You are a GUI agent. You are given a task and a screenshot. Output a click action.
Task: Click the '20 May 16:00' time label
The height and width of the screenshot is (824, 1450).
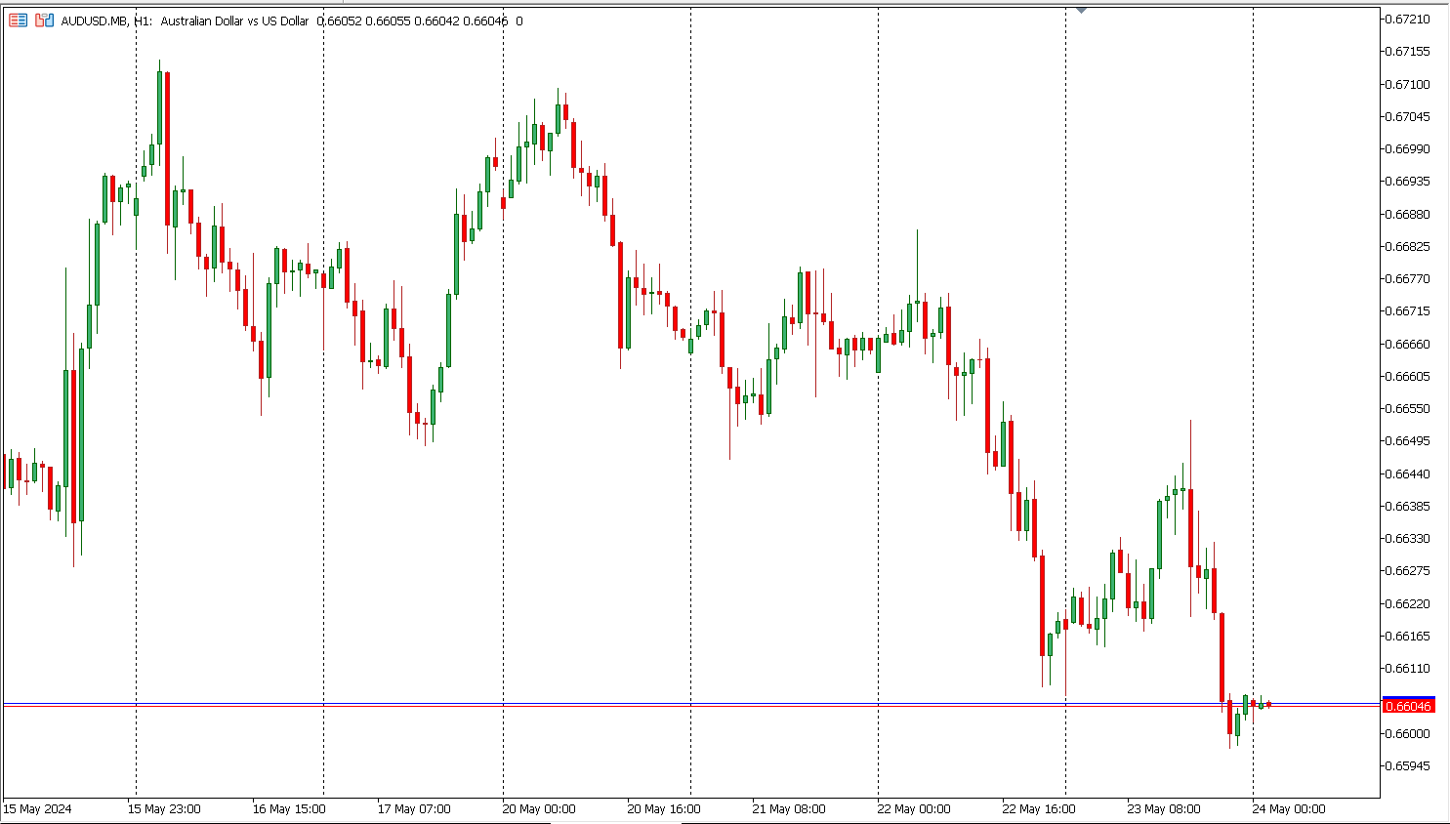(664, 809)
